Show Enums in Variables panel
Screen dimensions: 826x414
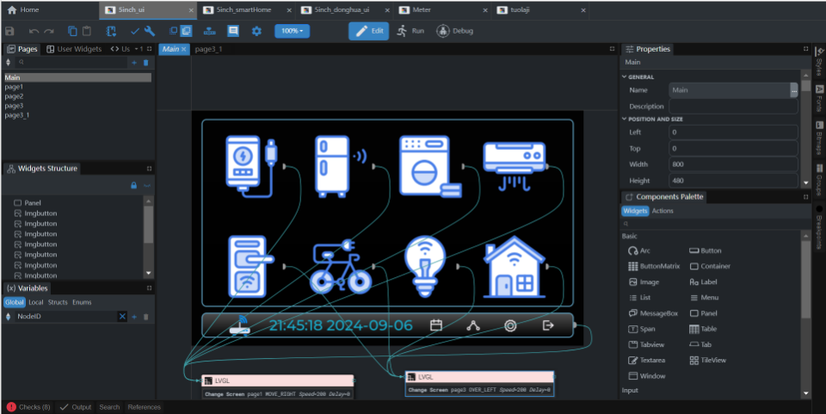[x=82, y=302]
